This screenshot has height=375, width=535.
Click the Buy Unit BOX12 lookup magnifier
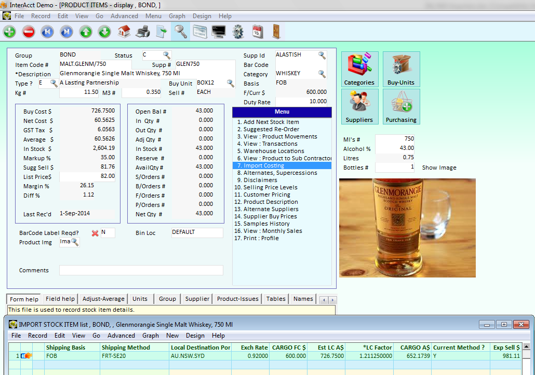click(x=230, y=83)
